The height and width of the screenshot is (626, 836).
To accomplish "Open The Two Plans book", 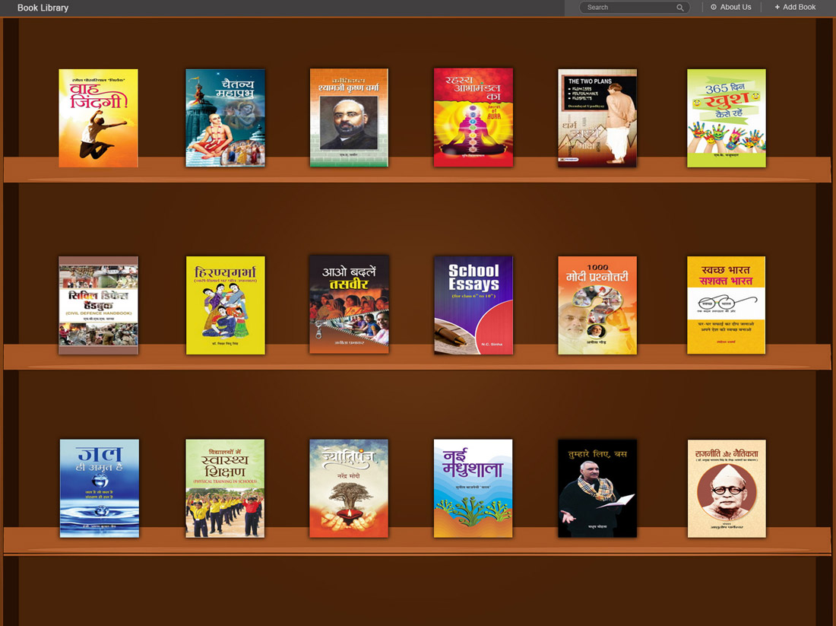I will (597, 118).
